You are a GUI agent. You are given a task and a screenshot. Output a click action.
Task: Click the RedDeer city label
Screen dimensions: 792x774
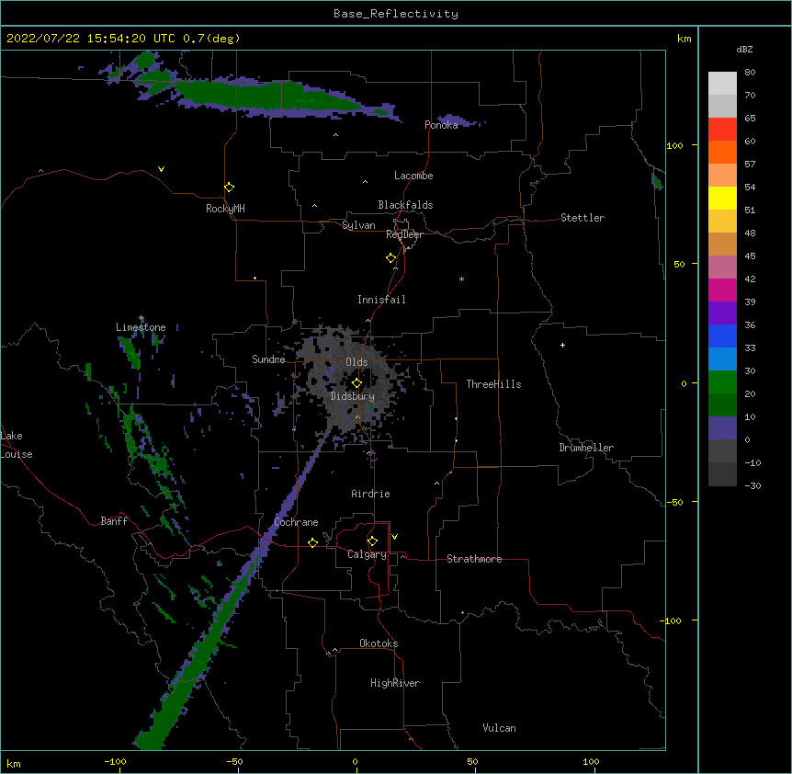(x=404, y=234)
